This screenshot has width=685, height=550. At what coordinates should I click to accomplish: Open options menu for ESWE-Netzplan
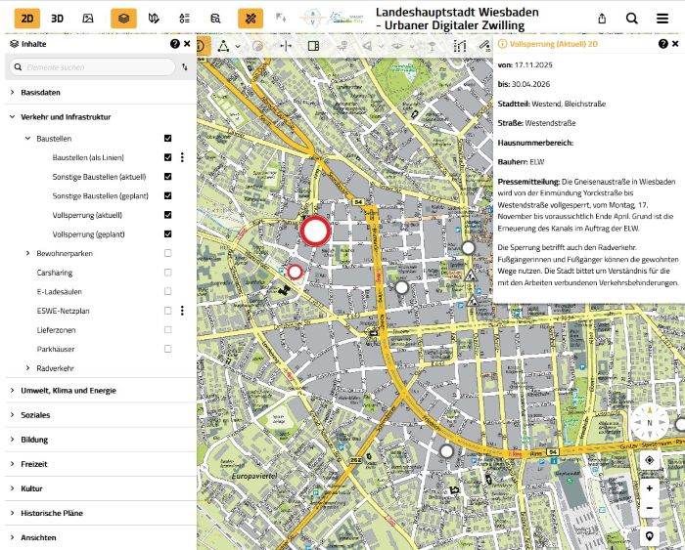coord(182,311)
